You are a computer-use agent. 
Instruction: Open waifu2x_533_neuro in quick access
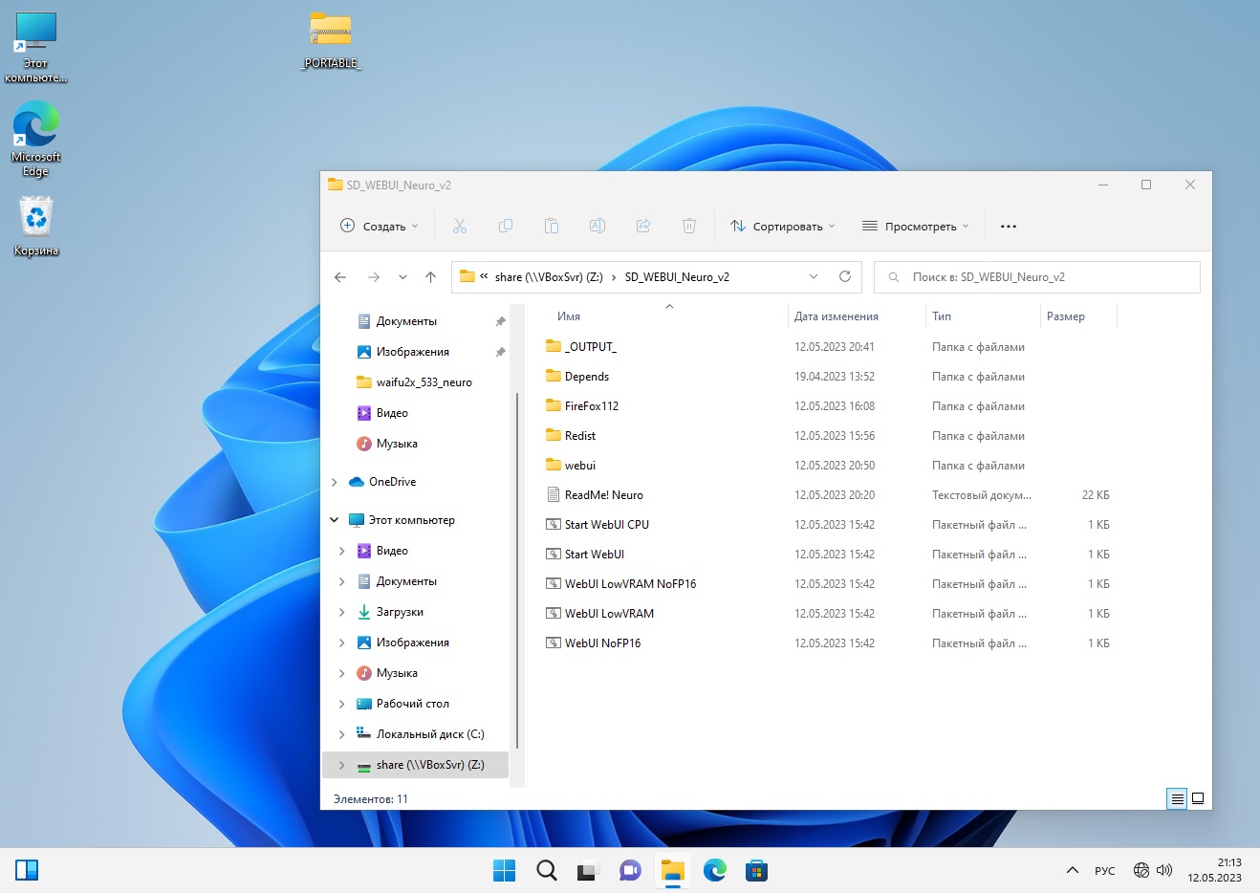[x=415, y=382]
